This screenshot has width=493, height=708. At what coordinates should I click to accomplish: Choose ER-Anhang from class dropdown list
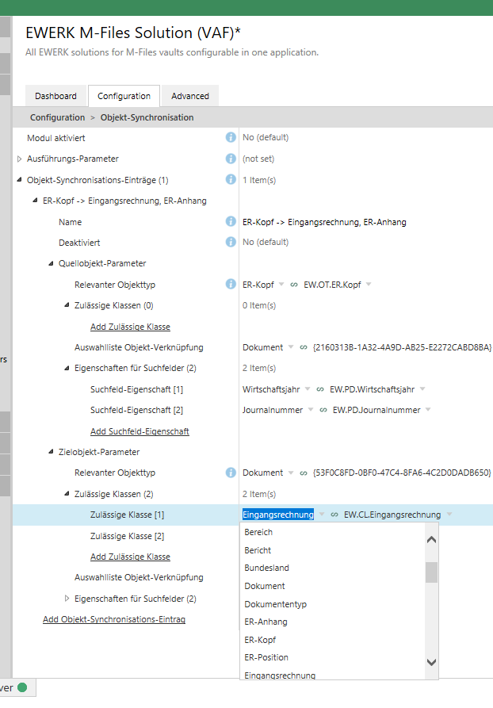click(332, 622)
